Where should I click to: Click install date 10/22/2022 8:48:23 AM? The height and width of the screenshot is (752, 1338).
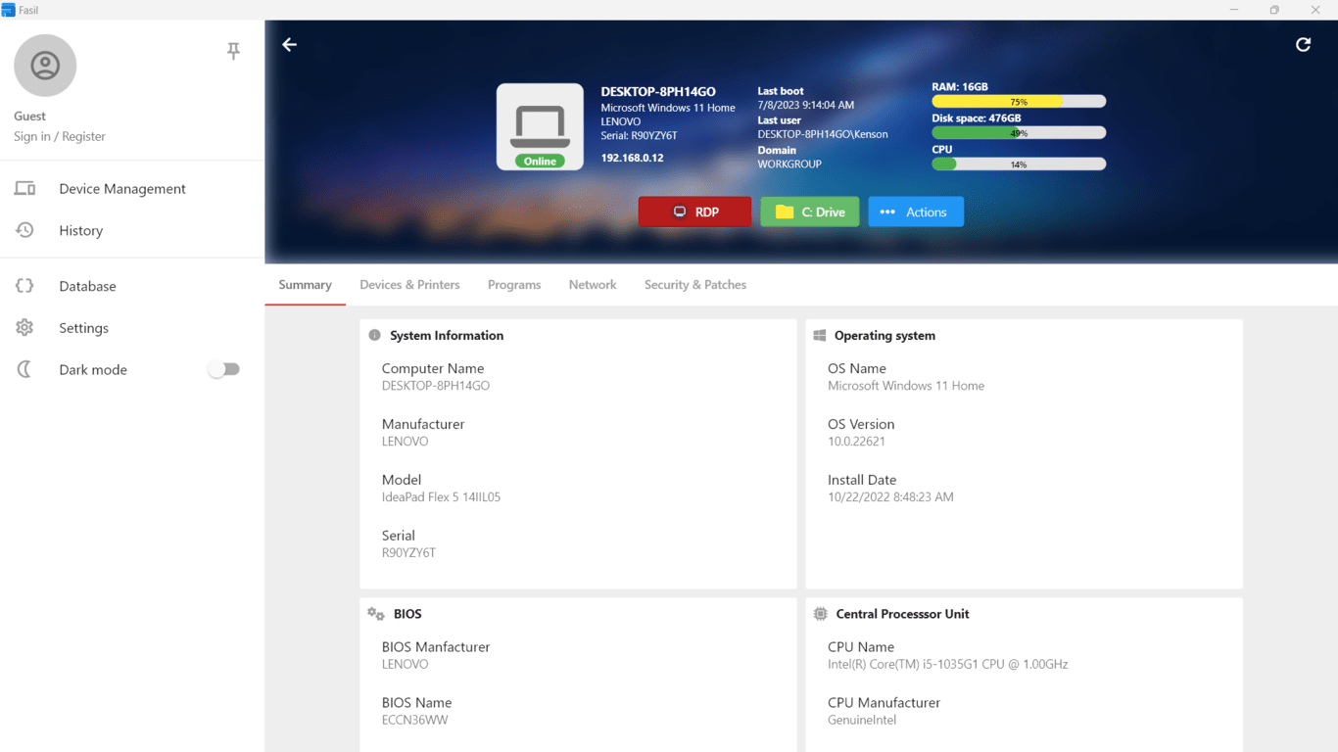tap(890, 497)
